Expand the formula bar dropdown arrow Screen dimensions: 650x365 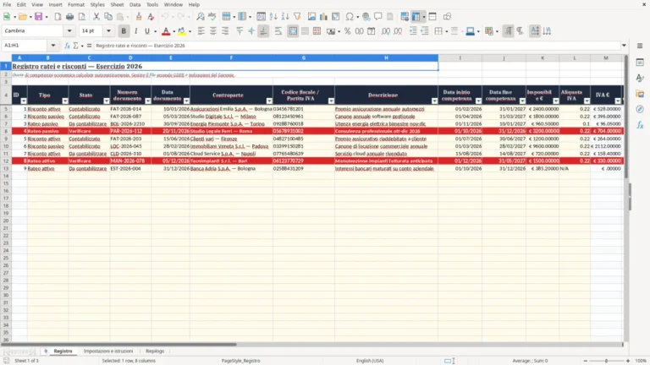coord(624,46)
